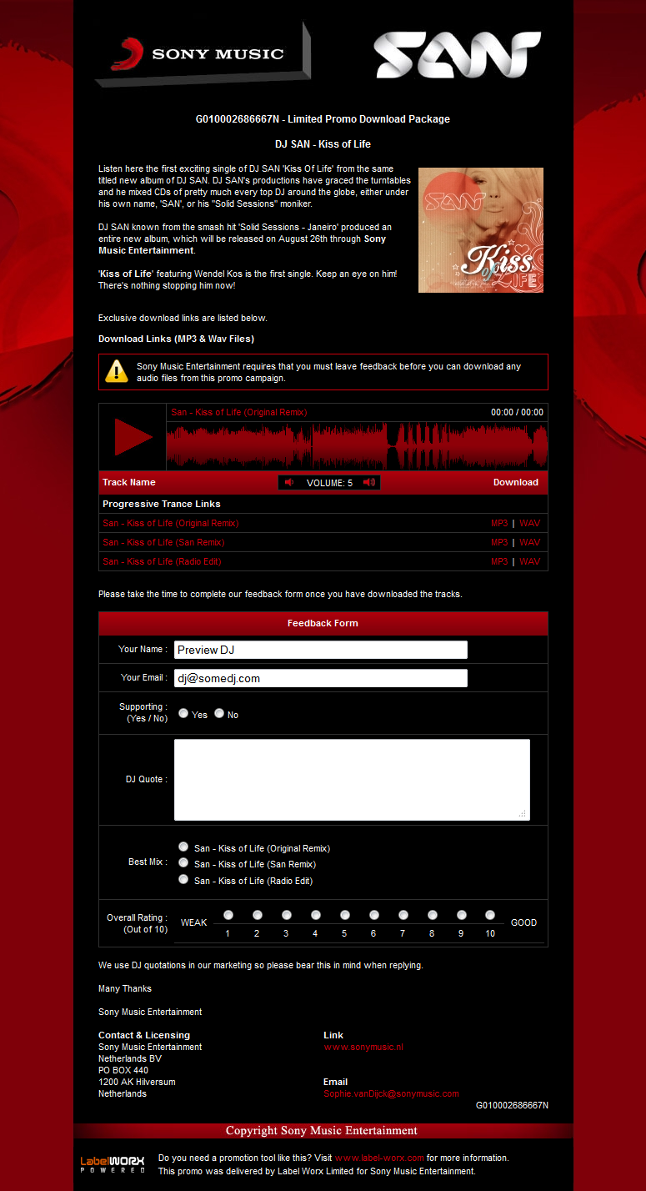Click the 00:00 / 00:00 time display
Screen dimensions: 646x1191
pos(517,412)
